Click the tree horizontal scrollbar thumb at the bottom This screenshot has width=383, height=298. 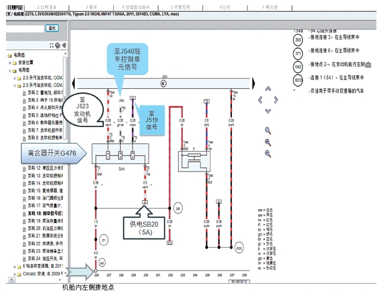[12, 280]
